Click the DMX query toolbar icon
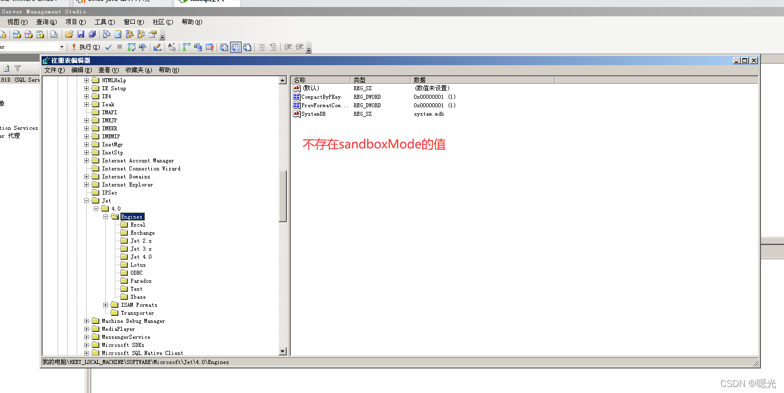The width and height of the screenshot is (784, 393). (28, 34)
